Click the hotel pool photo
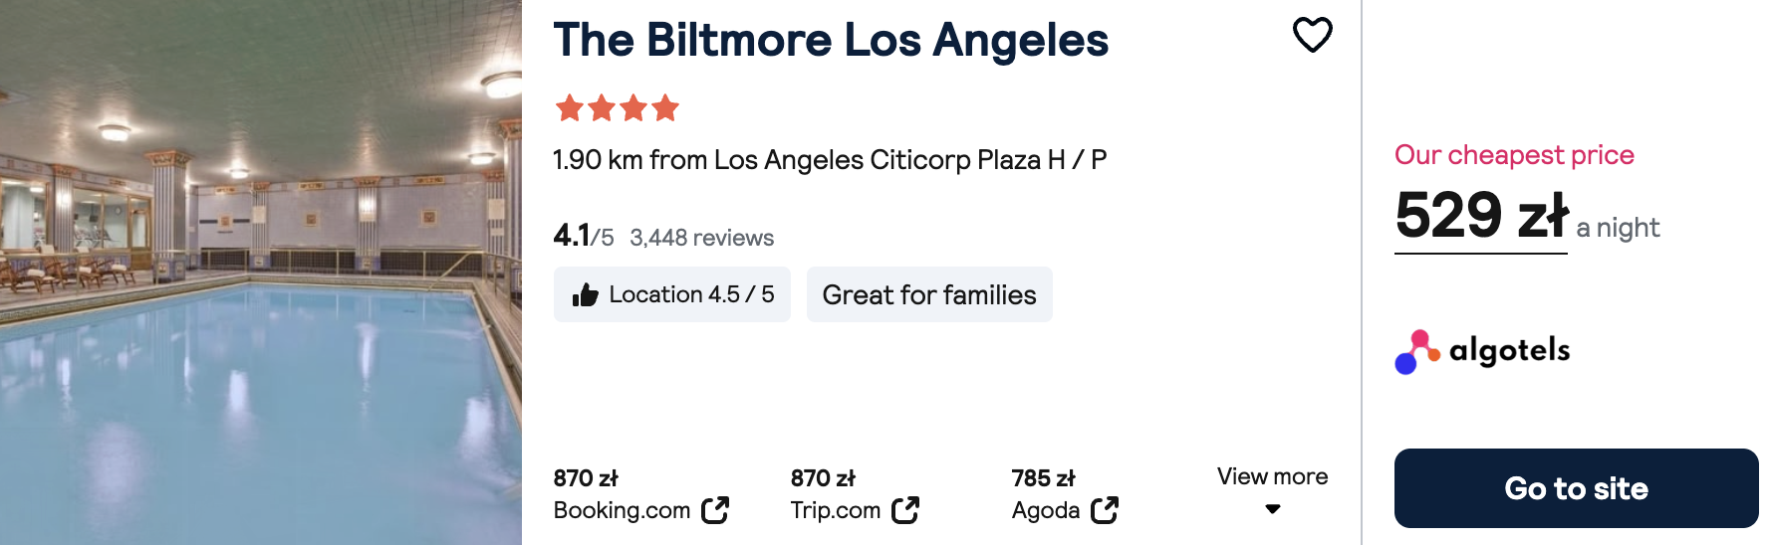The height and width of the screenshot is (545, 1769). point(261,272)
